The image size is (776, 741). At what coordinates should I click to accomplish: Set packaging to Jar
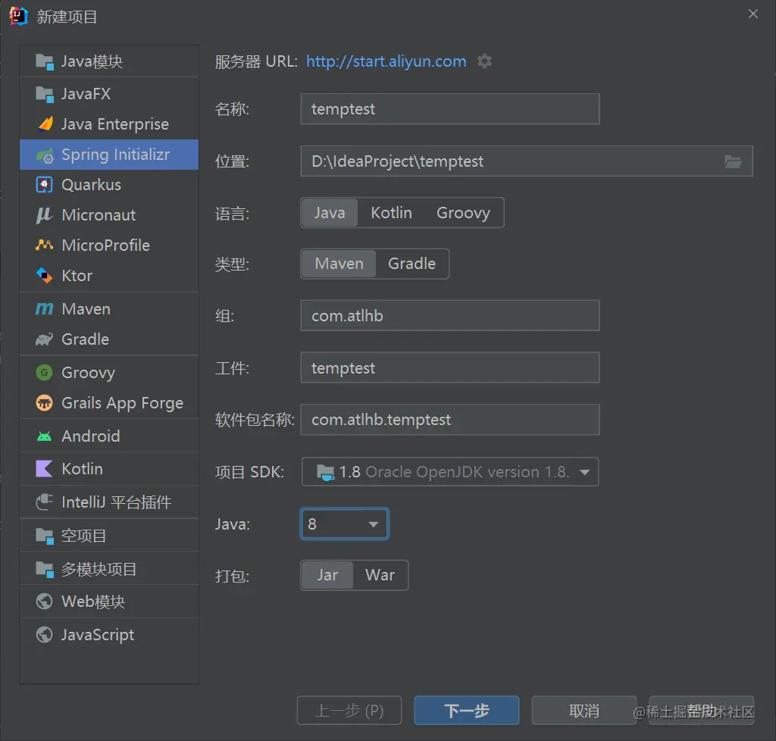point(327,575)
